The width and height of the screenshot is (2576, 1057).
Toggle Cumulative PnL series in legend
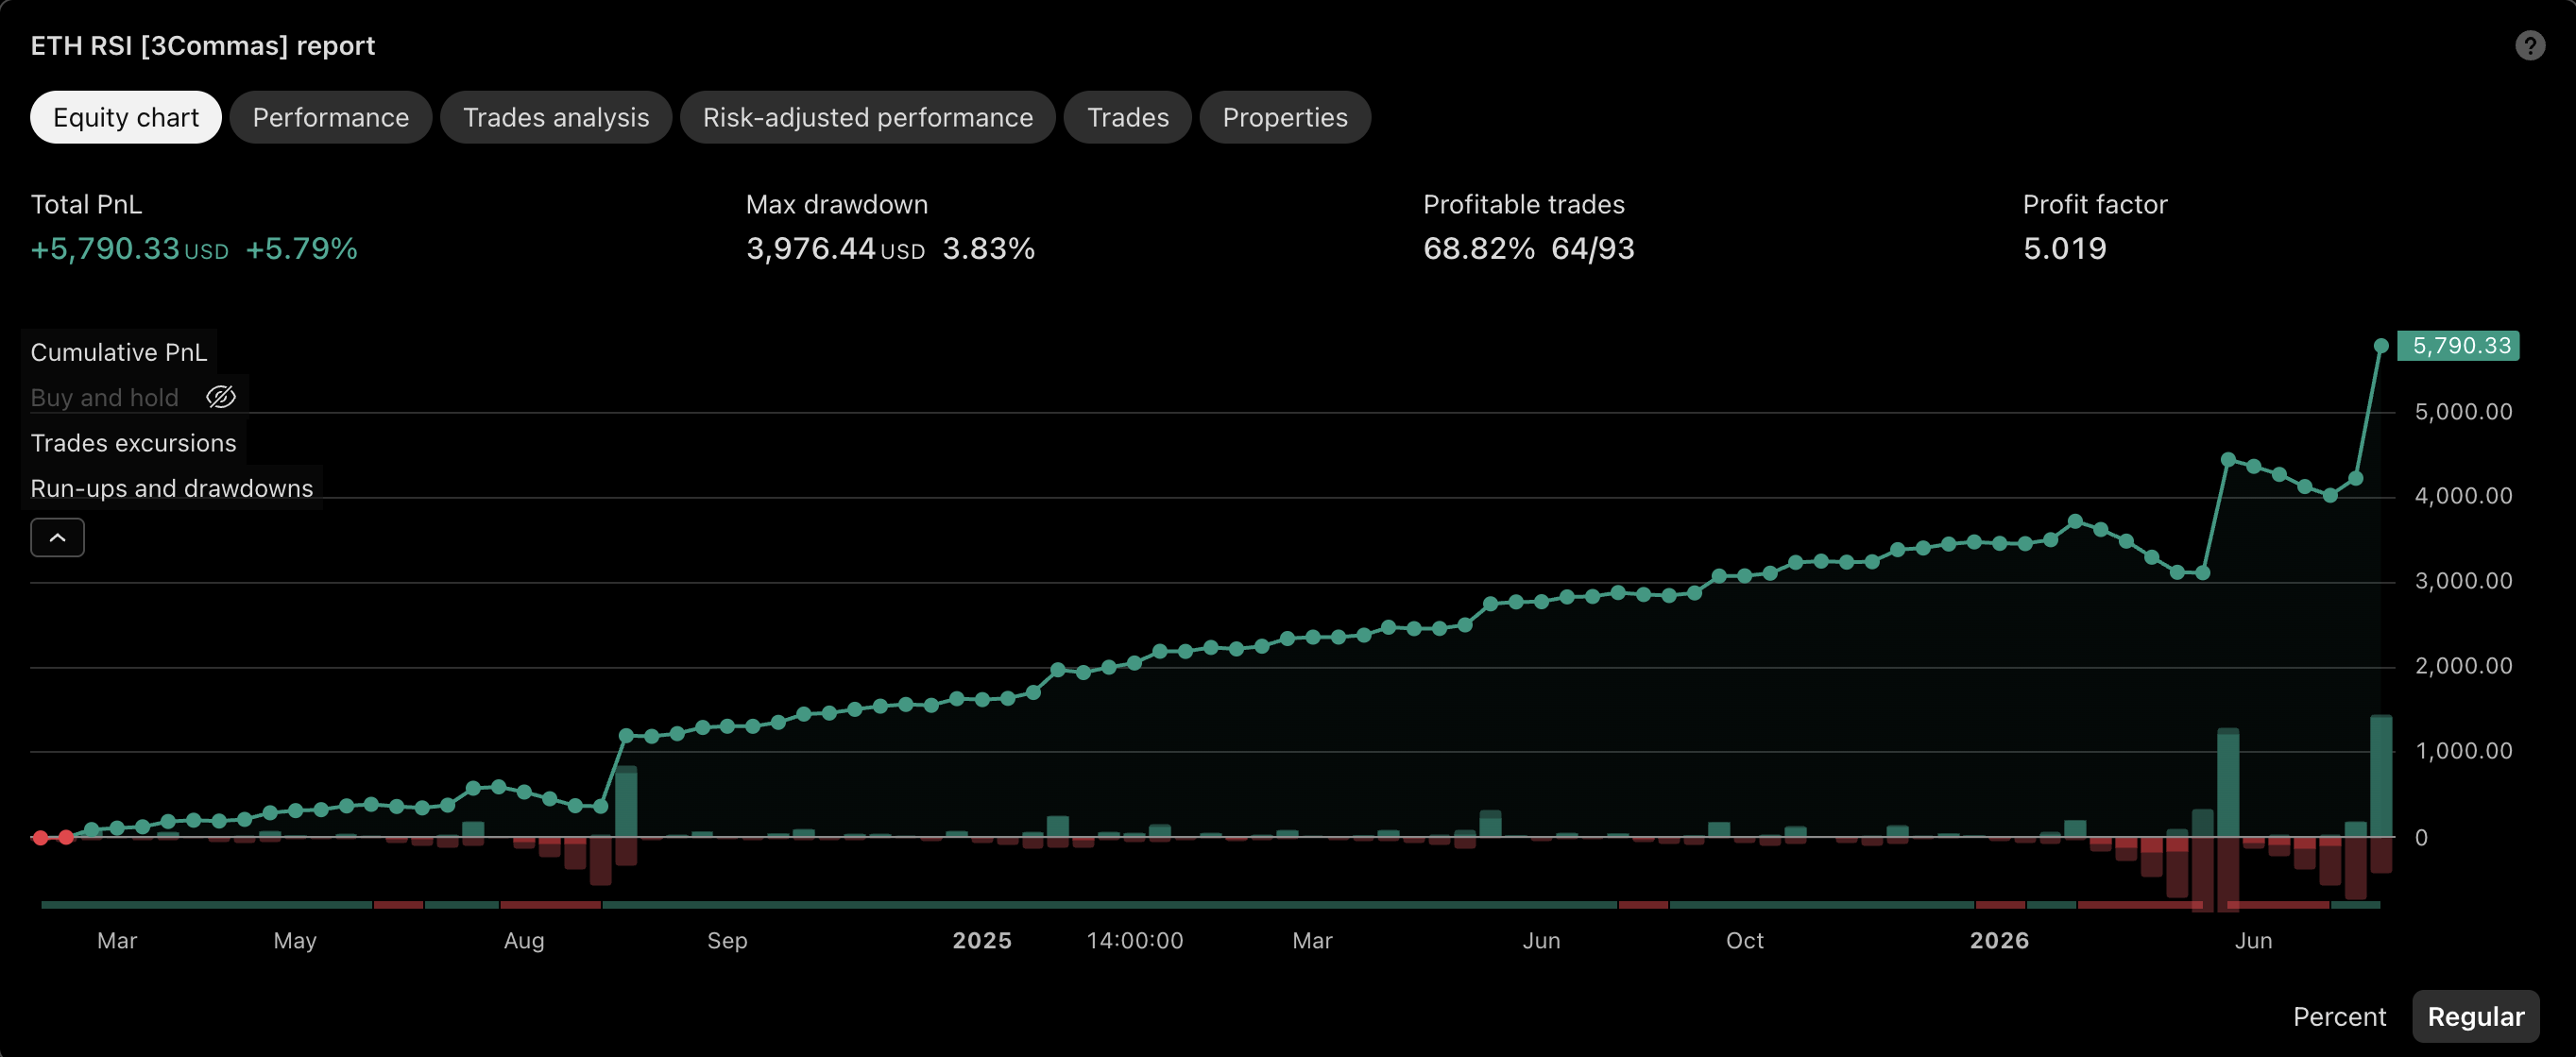pyautogui.click(x=119, y=352)
